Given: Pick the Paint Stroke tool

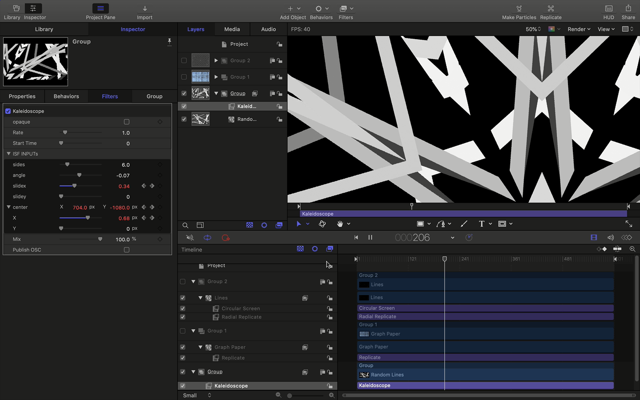Looking at the screenshot, I should (464, 224).
